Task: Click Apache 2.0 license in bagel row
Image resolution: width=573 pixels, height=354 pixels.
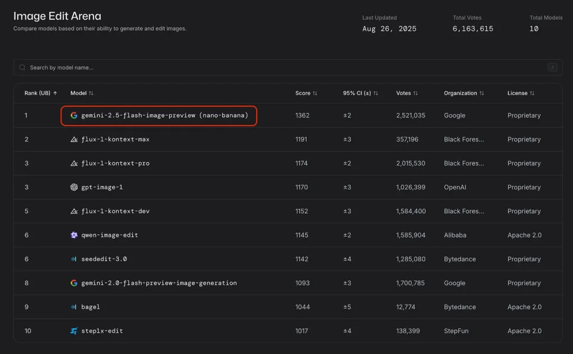Action: [x=524, y=307]
